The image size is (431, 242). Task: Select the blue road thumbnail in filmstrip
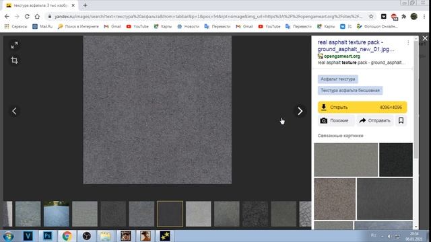[x=57, y=214]
